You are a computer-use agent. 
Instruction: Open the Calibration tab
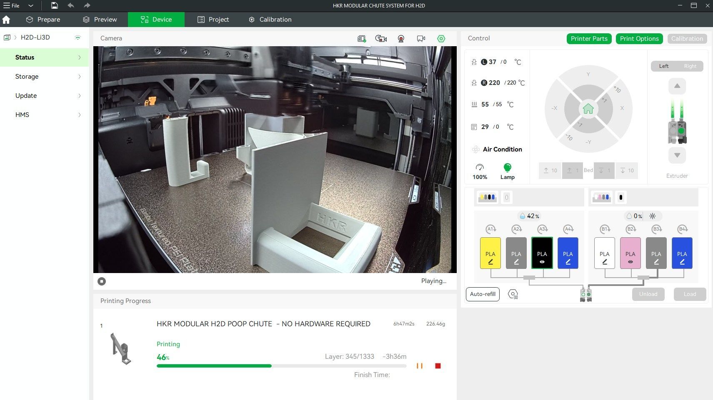tap(270, 20)
